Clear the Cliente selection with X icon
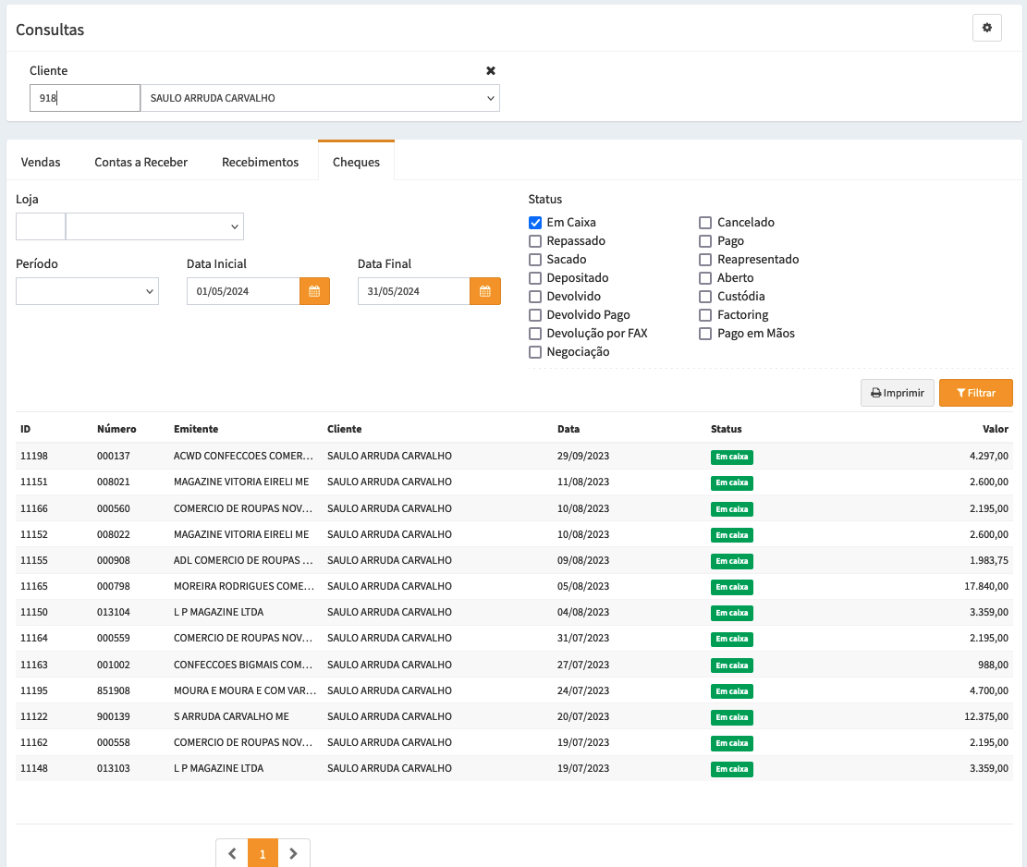1027x867 pixels. [x=491, y=71]
